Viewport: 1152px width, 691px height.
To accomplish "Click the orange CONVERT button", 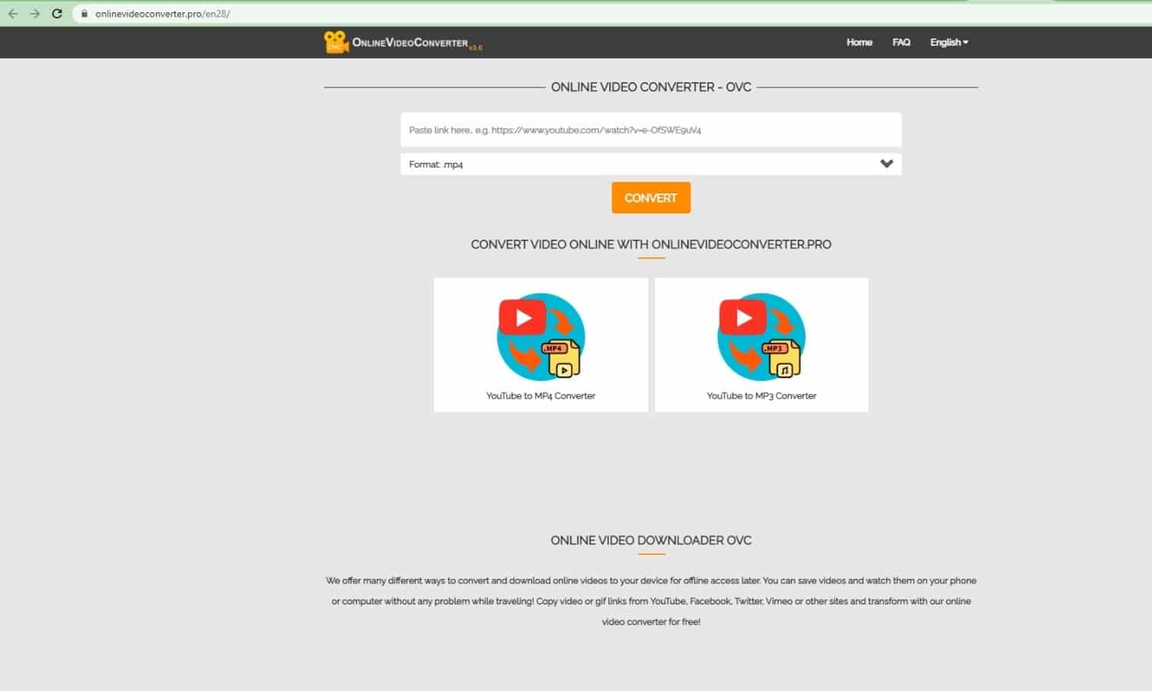I will (650, 197).
